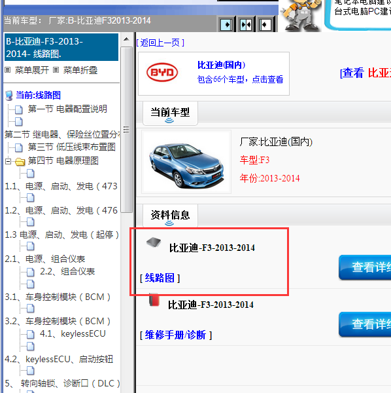The height and width of the screenshot is (393, 391).
Task: Click the second 比亚迪-F3-2013-2014 title with red icon
Action: coord(211,305)
